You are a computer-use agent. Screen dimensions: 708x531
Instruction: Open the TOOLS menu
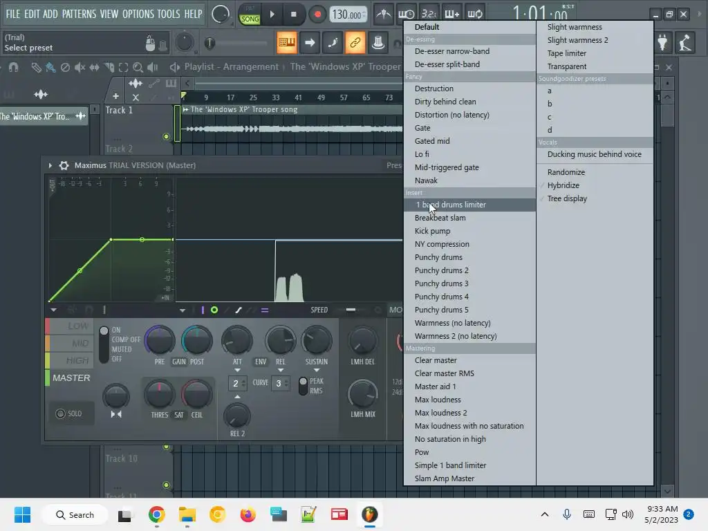[x=169, y=14]
